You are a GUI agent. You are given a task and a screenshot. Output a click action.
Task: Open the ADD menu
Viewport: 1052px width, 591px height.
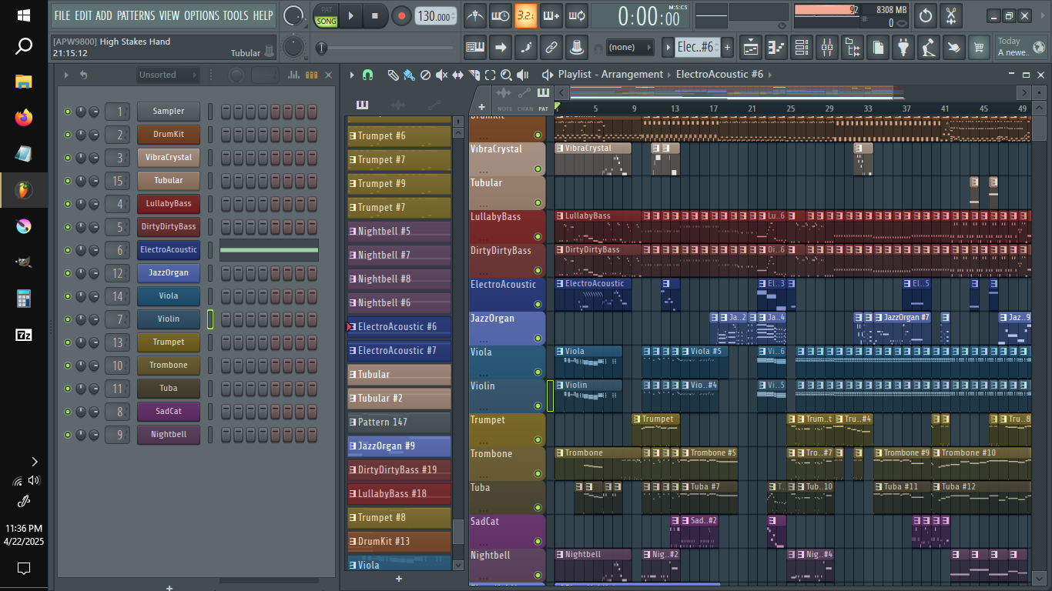tap(103, 15)
